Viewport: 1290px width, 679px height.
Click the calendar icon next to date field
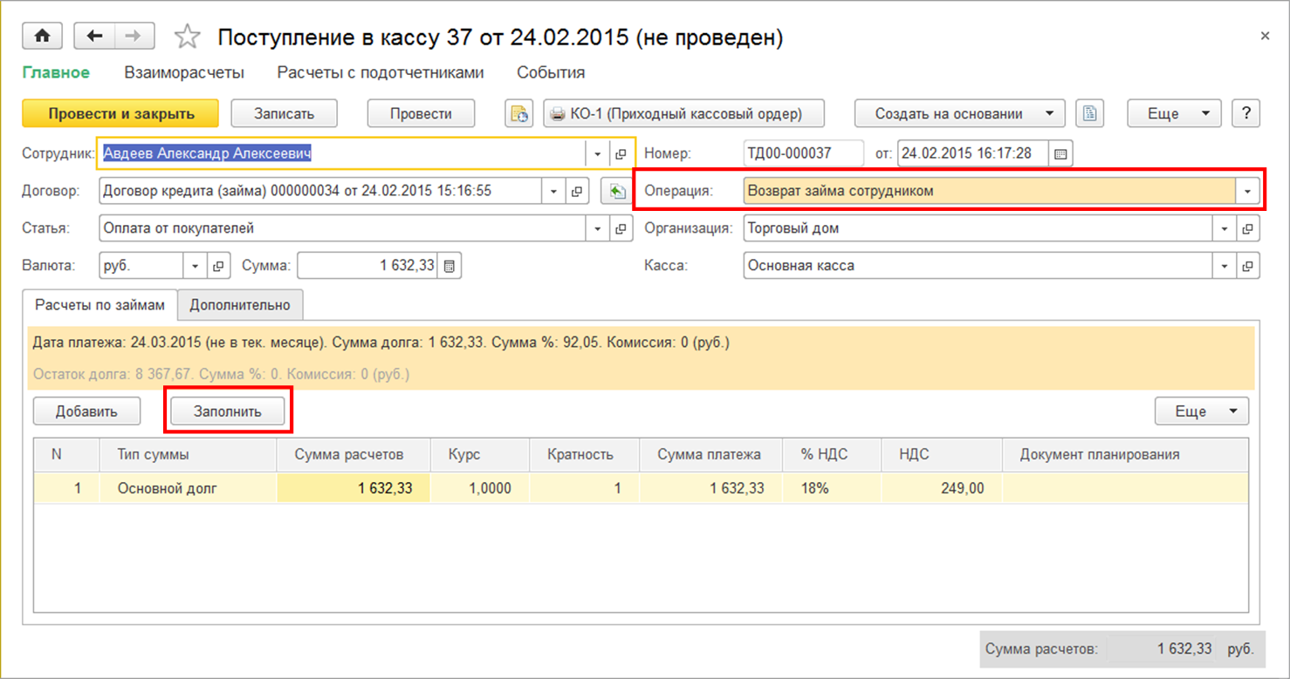1060,153
